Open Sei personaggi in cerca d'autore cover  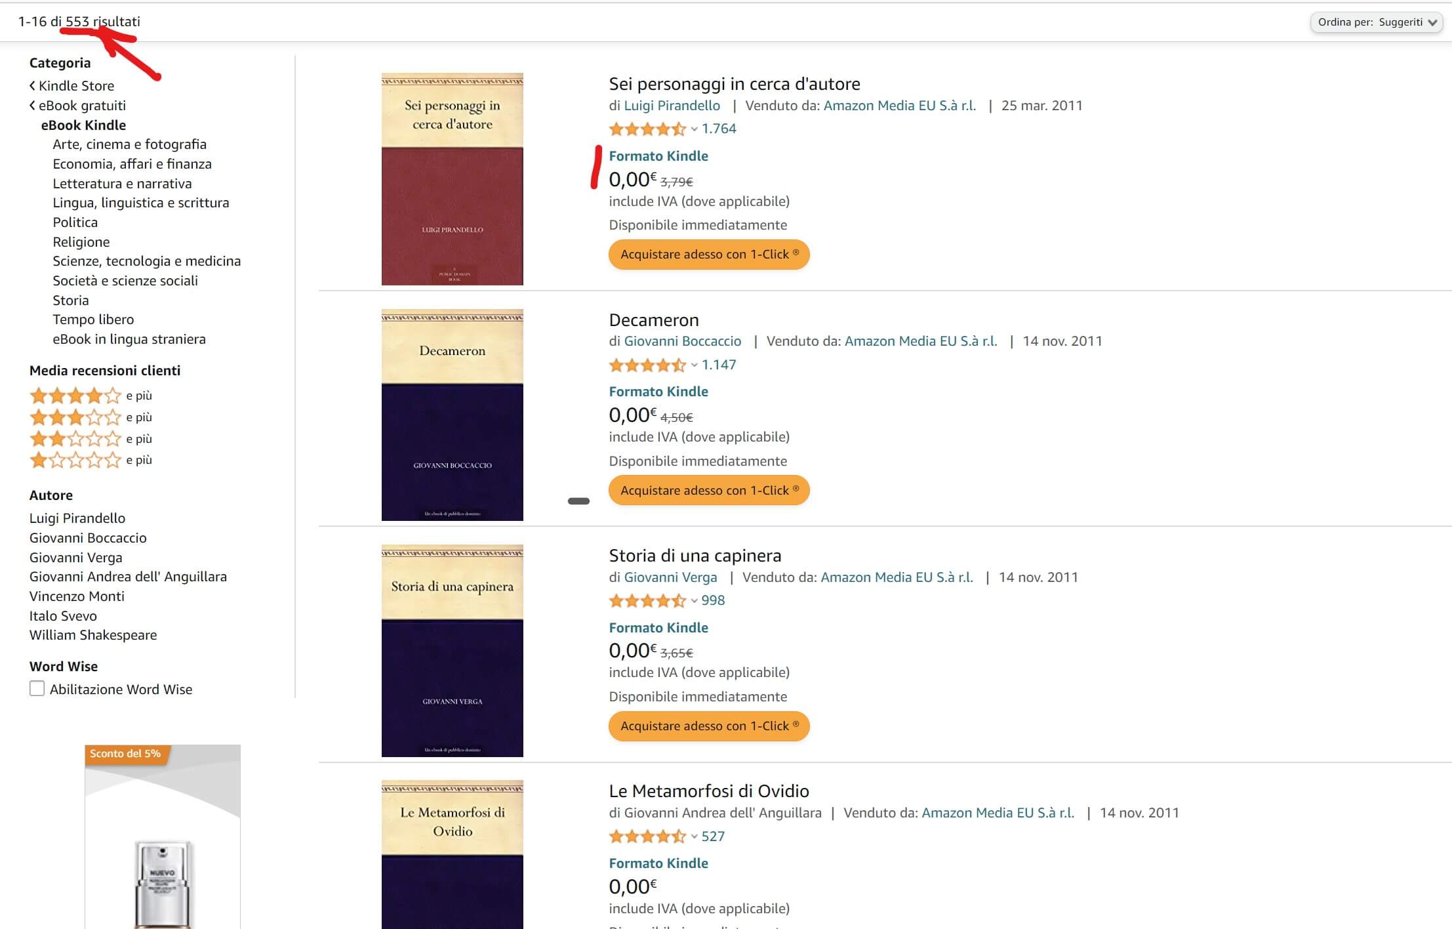coord(452,179)
